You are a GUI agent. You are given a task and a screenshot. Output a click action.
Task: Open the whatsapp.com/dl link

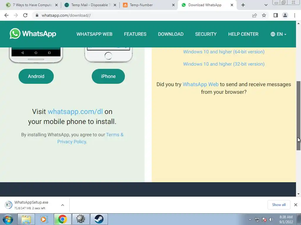coord(75,112)
